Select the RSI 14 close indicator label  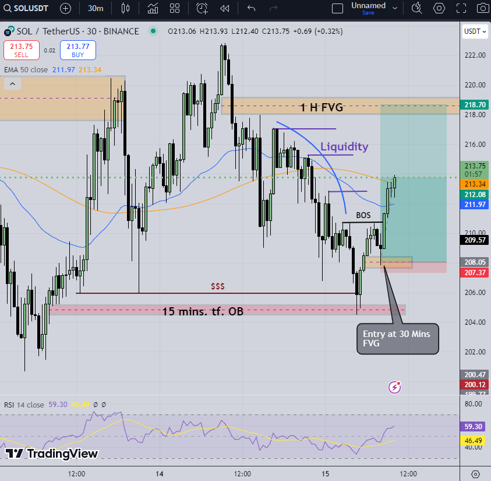point(24,405)
